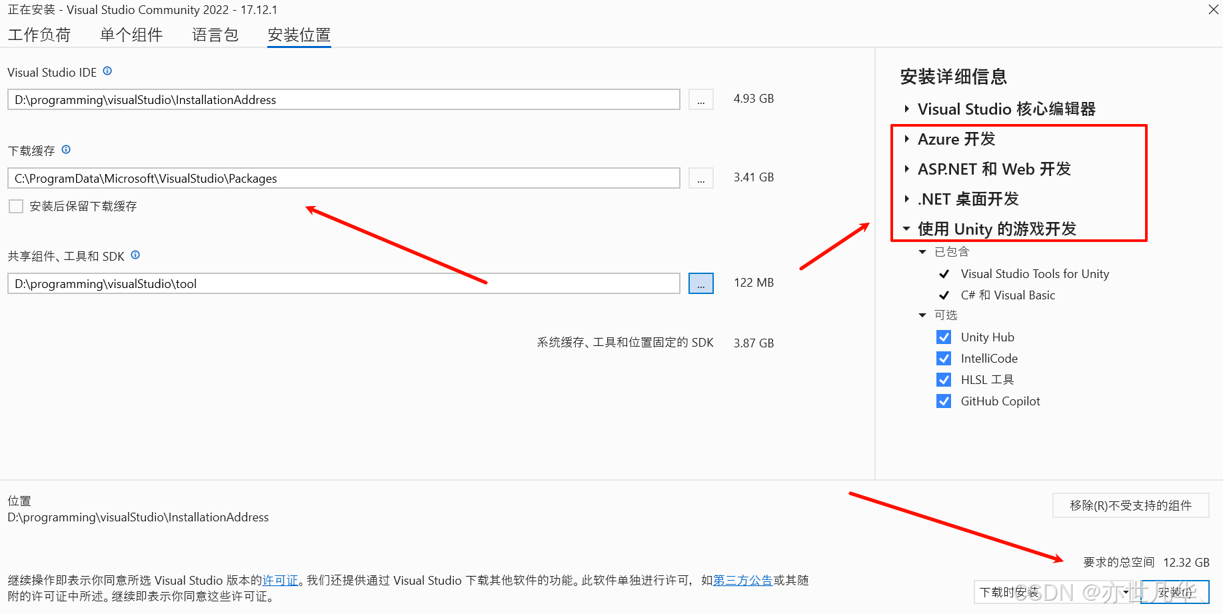
Task: Click the 安装 button
Action: [1175, 592]
